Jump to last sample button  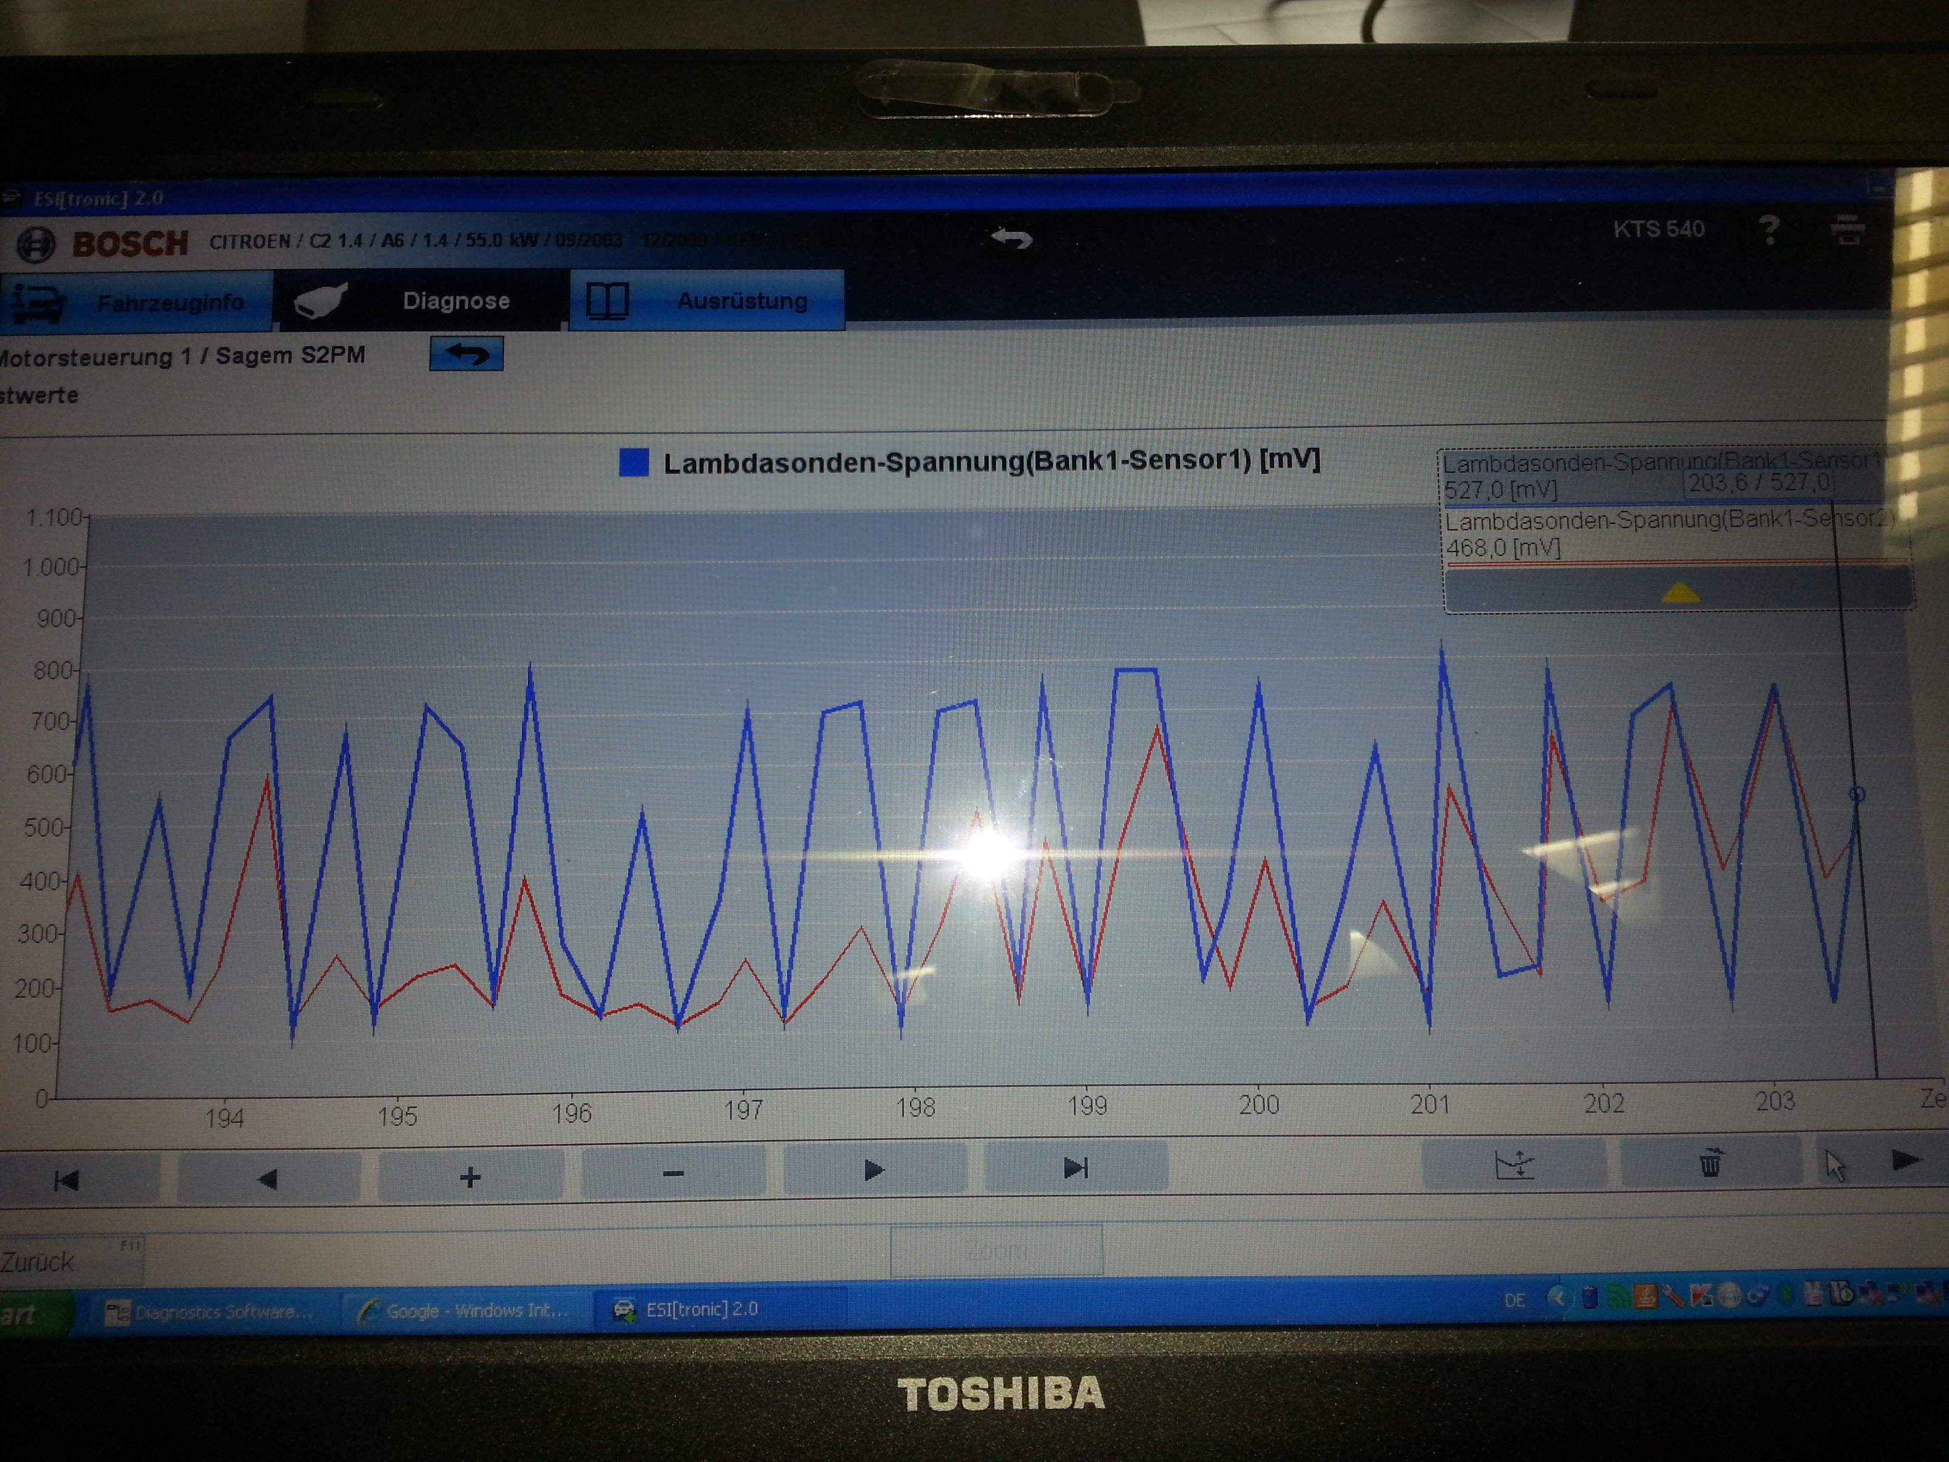pos(1076,1169)
